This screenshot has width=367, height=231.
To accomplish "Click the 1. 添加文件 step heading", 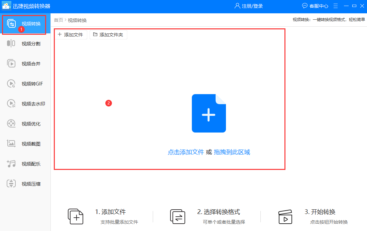I will (x=111, y=212).
